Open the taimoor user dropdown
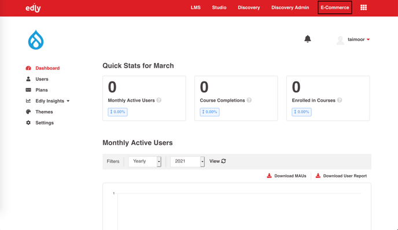This screenshot has height=230, width=398. [x=359, y=39]
